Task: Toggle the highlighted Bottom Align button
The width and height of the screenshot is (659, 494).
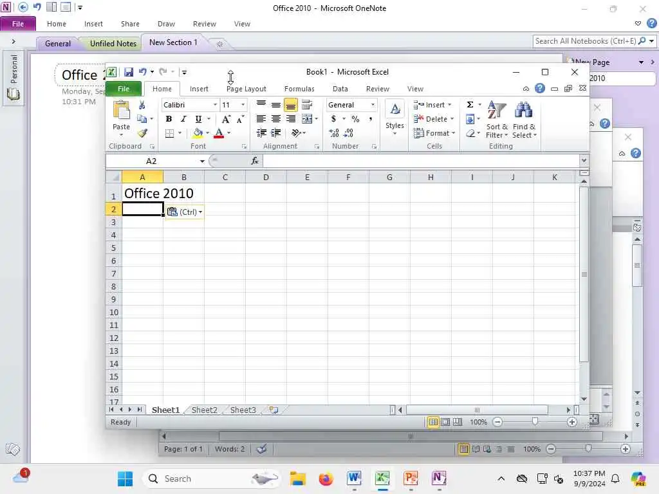Action: pos(290,105)
